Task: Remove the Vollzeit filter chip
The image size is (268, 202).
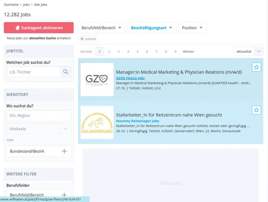Action: click(x=82, y=39)
